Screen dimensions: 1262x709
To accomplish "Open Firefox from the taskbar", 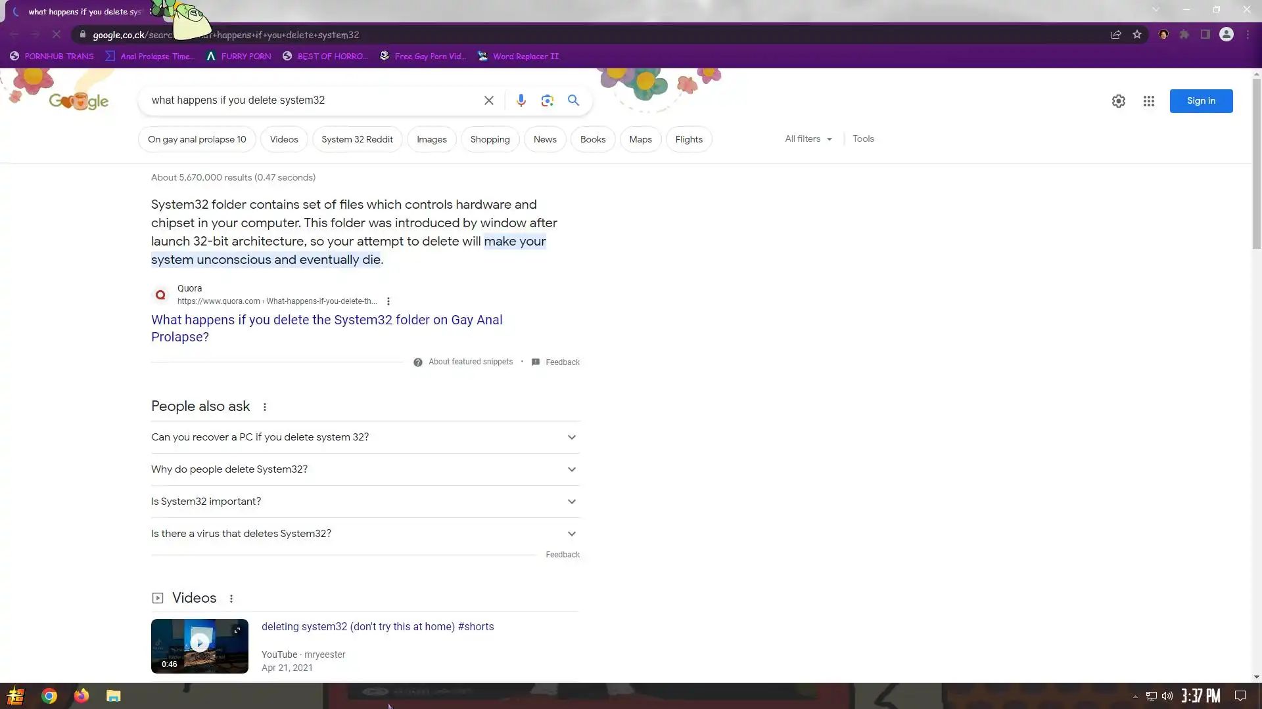I will [82, 696].
